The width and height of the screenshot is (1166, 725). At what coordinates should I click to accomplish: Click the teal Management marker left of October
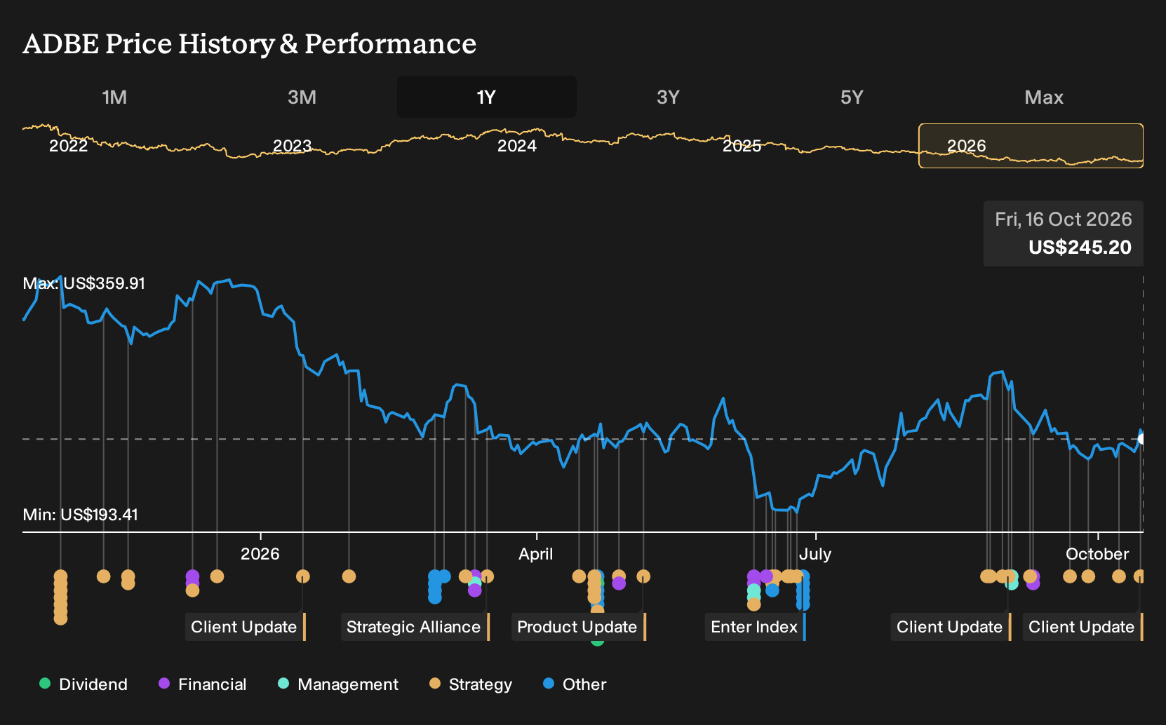[x=1011, y=583]
